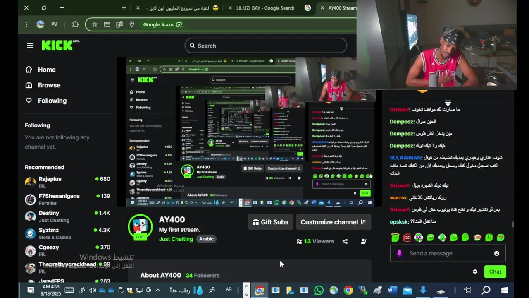
Task: Collapse chat with the top chevron
Action: point(448,103)
